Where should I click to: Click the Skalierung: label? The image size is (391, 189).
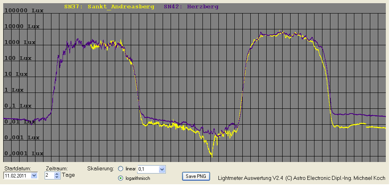point(101,169)
